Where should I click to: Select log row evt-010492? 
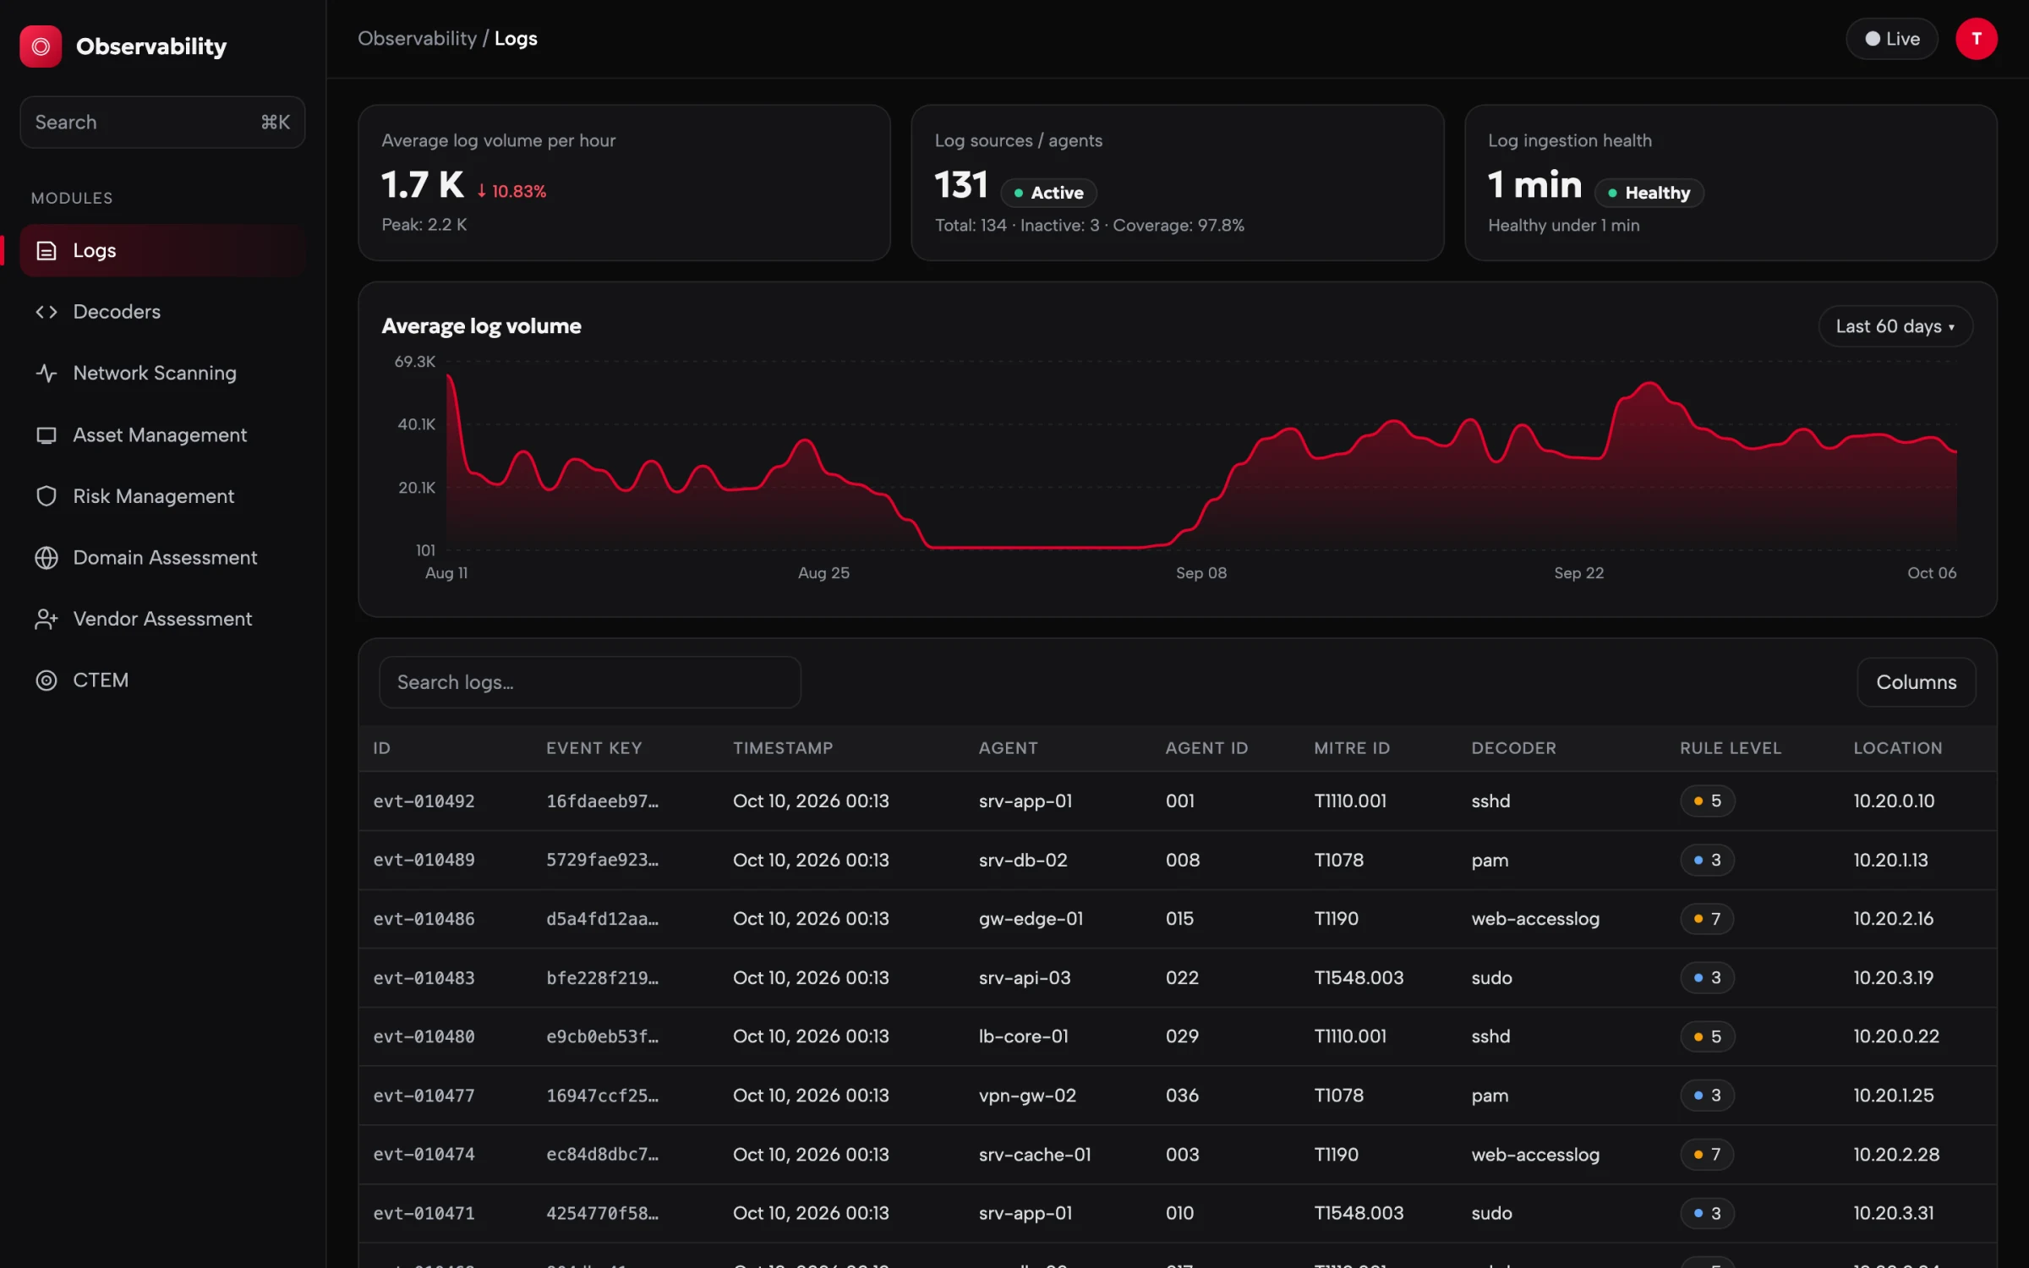point(1177,801)
